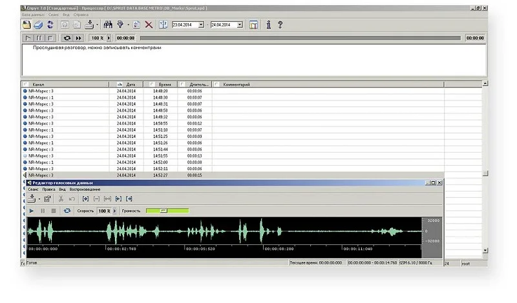Expand the speed 100 % arrow in voice editor

pos(115,211)
